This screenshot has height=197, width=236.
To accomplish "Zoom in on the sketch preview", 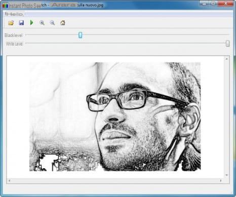I will point(42,23).
